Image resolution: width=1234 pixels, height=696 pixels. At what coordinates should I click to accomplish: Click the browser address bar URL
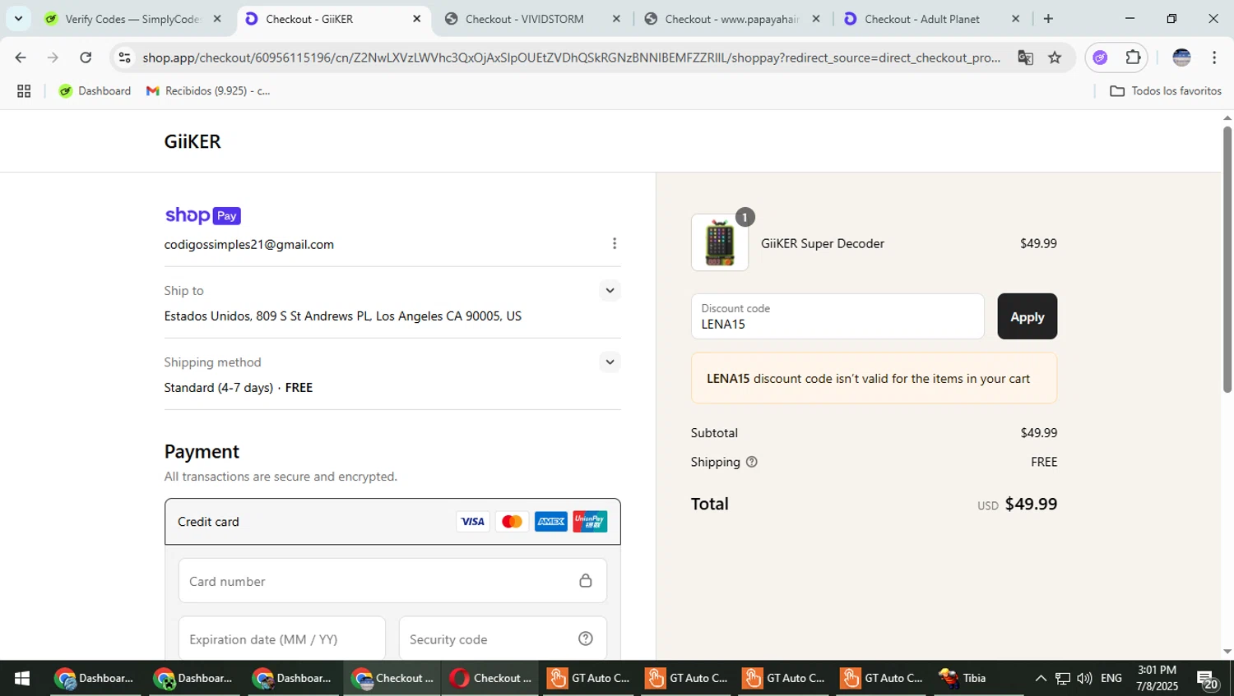point(571,58)
